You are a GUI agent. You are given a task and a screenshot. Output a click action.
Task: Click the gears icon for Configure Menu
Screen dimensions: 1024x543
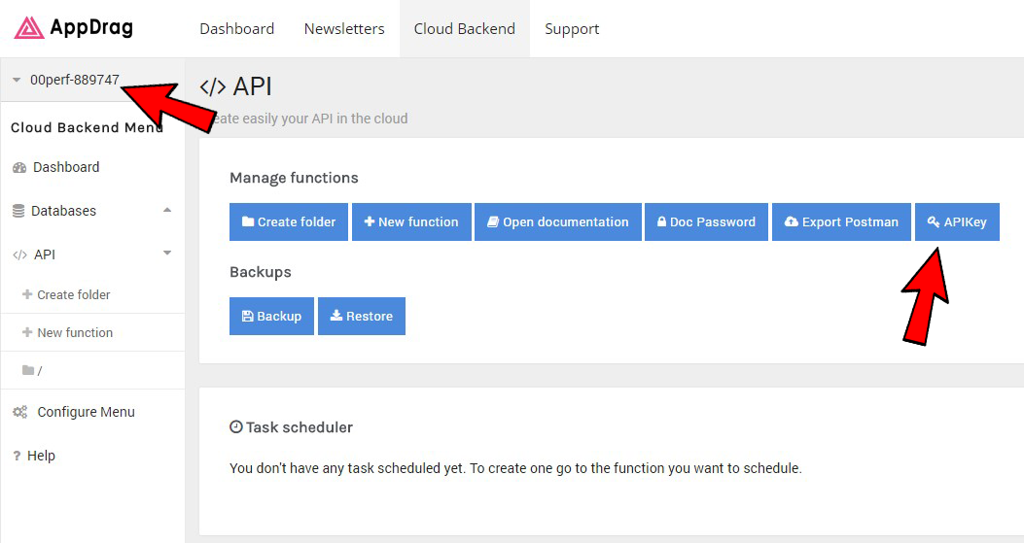[20, 412]
